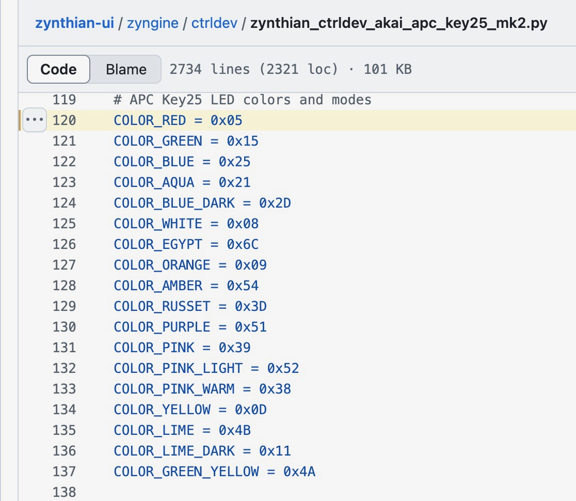The image size is (576, 501).
Task: Click the comment "# APC Key25 LED colors and modes"
Action: click(243, 100)
